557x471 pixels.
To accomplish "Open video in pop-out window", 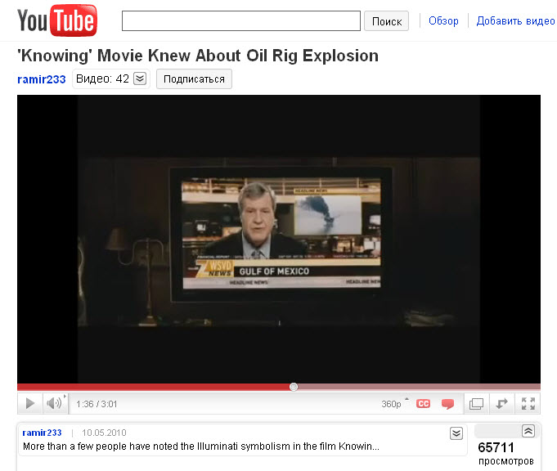I will [476, 404].
